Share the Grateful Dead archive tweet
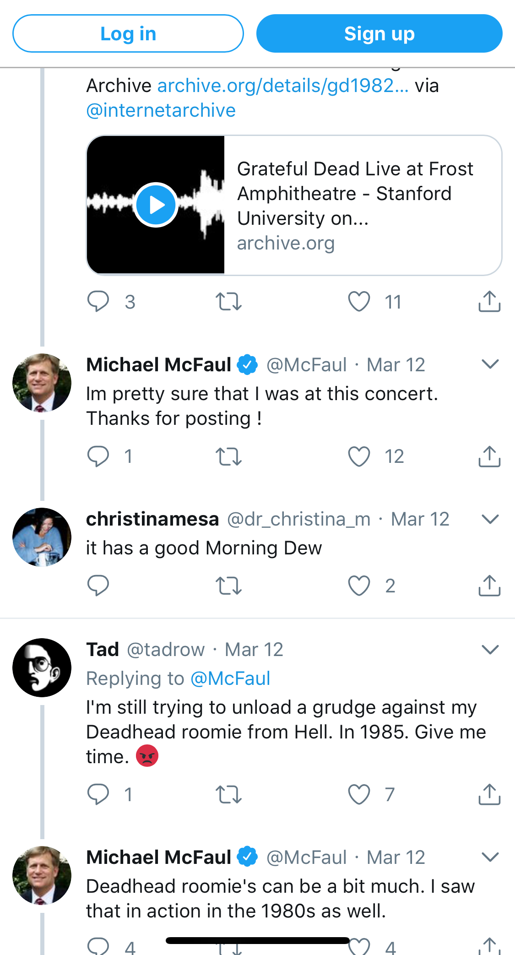 (x=489, y=302)
